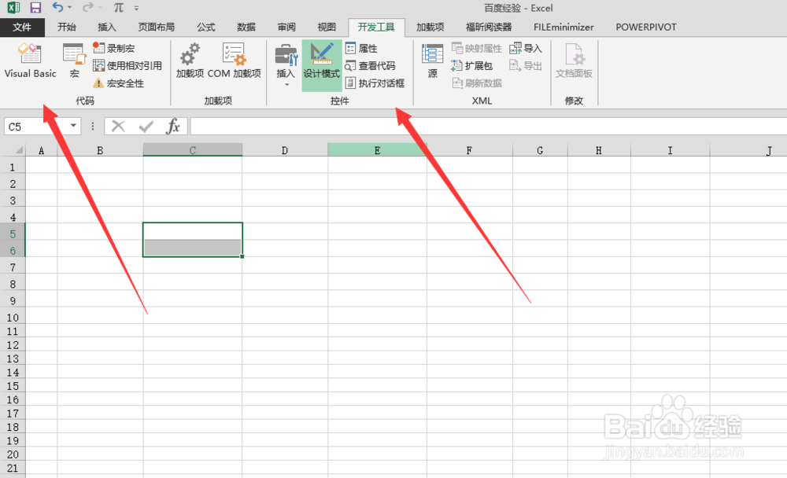This screenshot has width=787, height=478.
Task: Click the Select All corner triangle
Action: (18, 150)
